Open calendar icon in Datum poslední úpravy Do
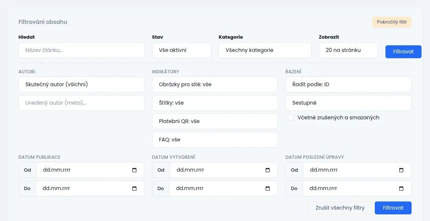This screenshot has width=430, height=221. (401, 188)
